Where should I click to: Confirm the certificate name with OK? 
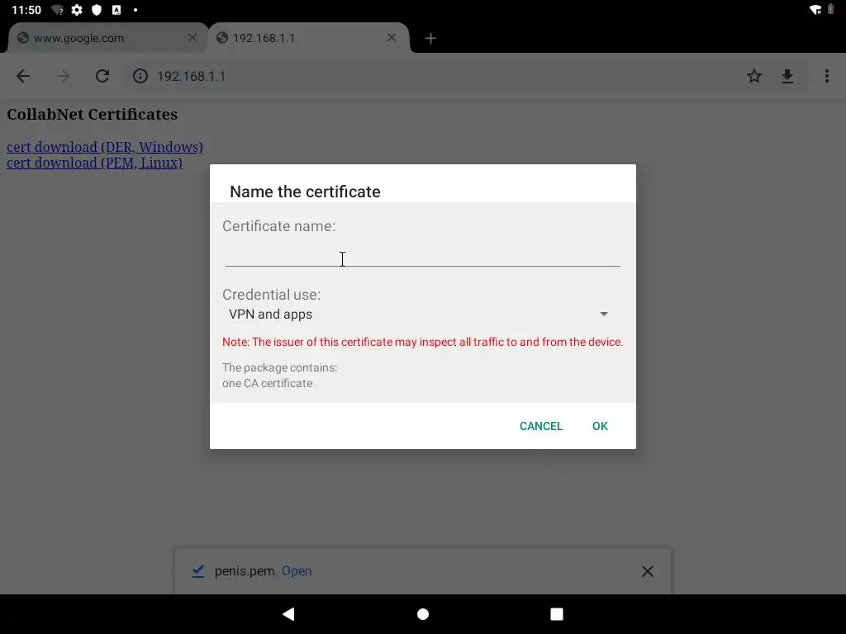point(600,426)
